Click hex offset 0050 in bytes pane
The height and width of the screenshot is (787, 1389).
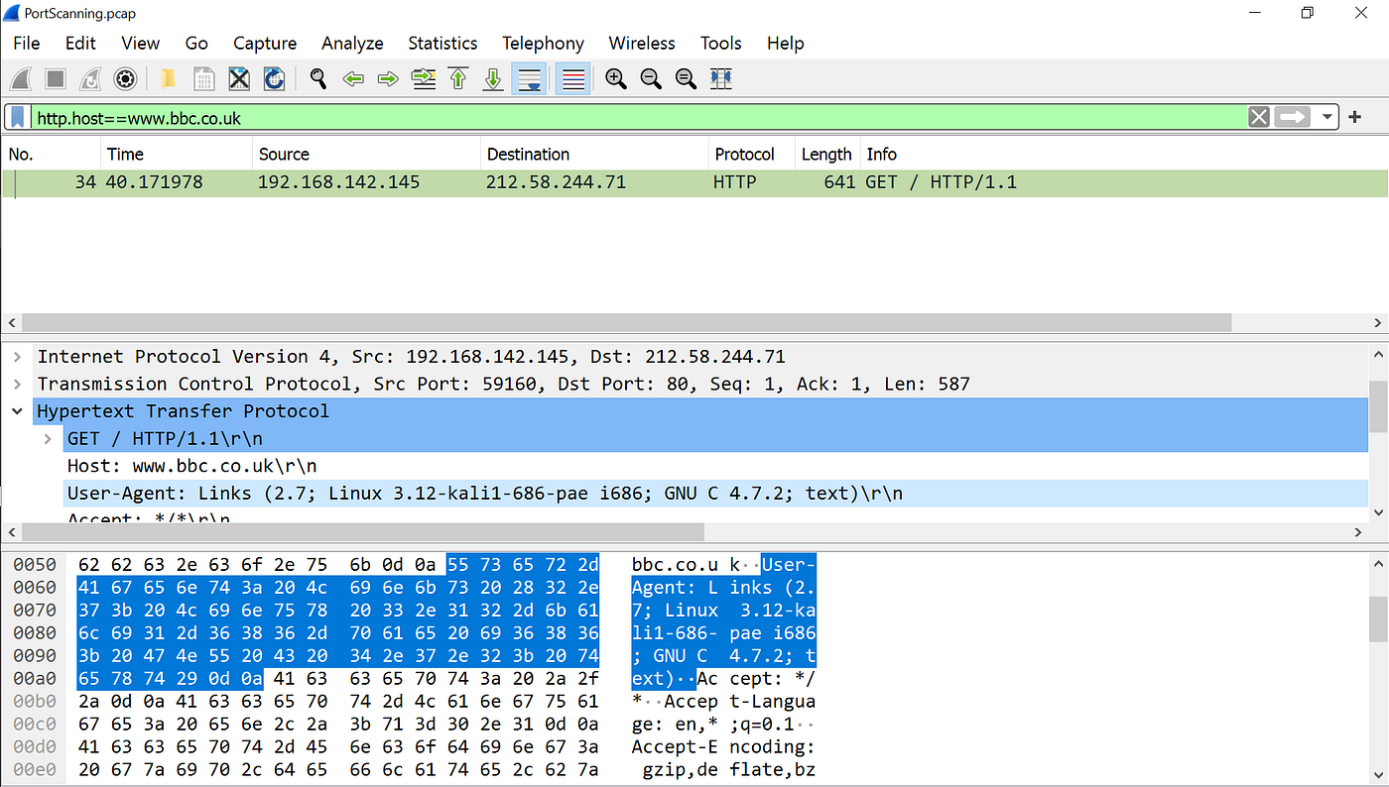pyautogui.click(x=34, y=565)
